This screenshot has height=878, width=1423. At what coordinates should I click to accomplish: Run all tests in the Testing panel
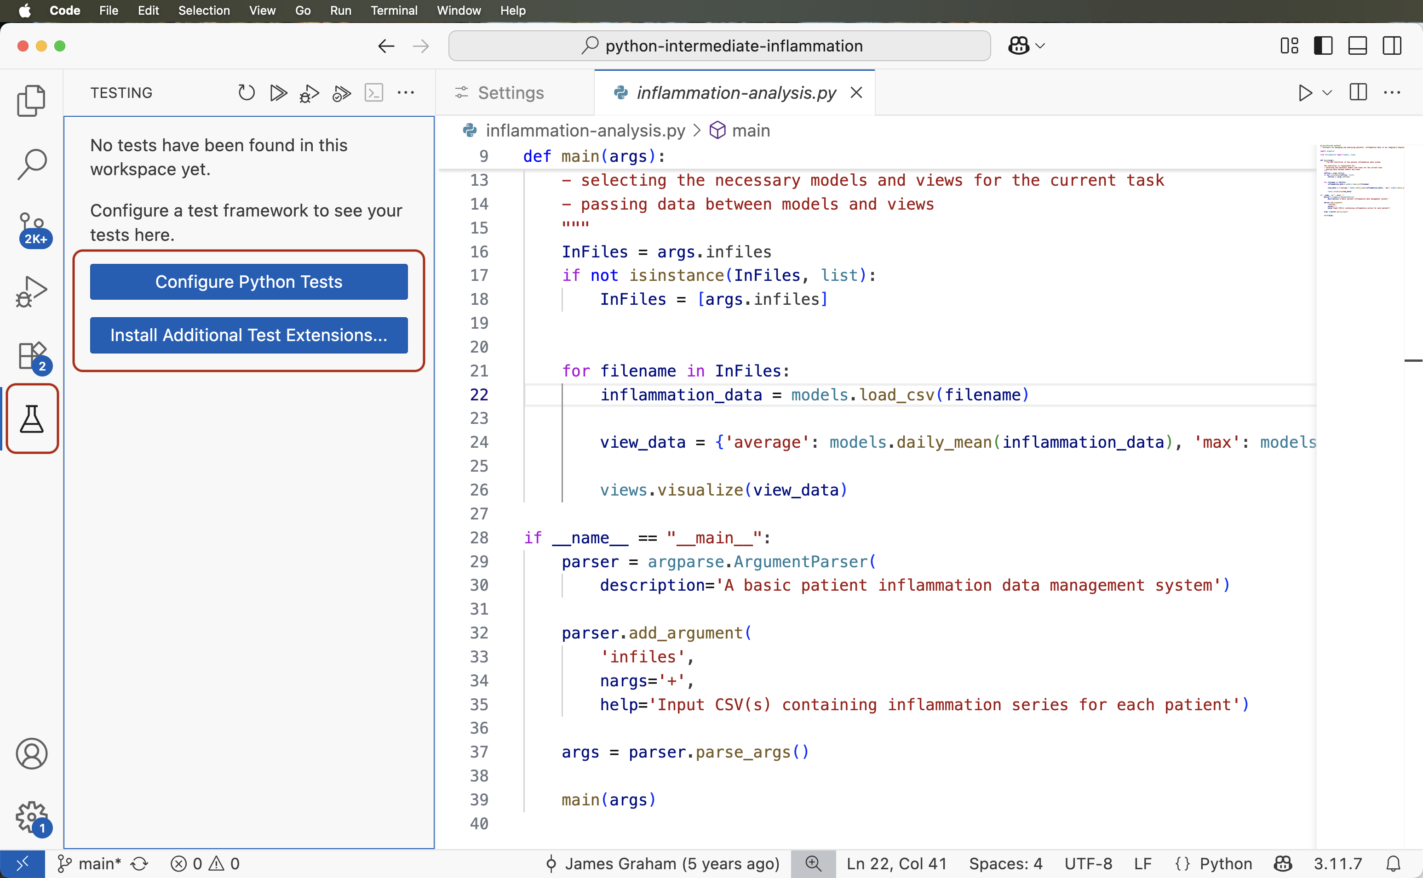point(278,92)
